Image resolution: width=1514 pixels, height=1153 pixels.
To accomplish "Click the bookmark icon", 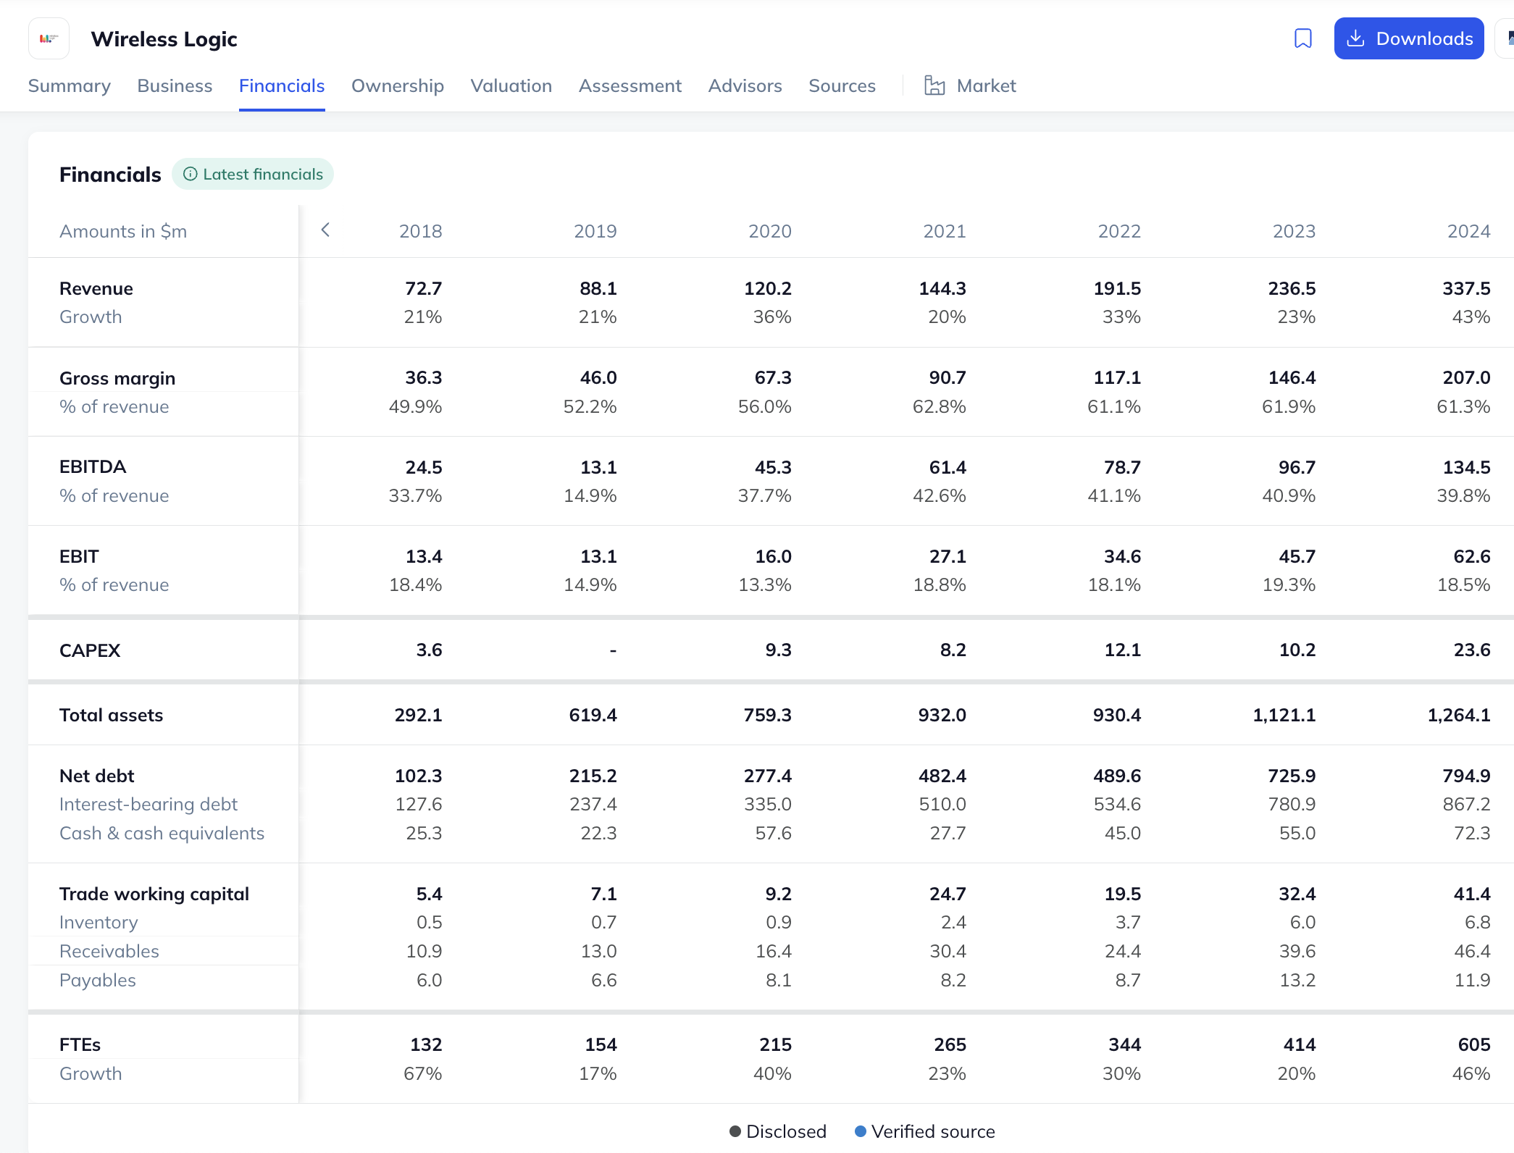I will click(x=1302, y=38).
